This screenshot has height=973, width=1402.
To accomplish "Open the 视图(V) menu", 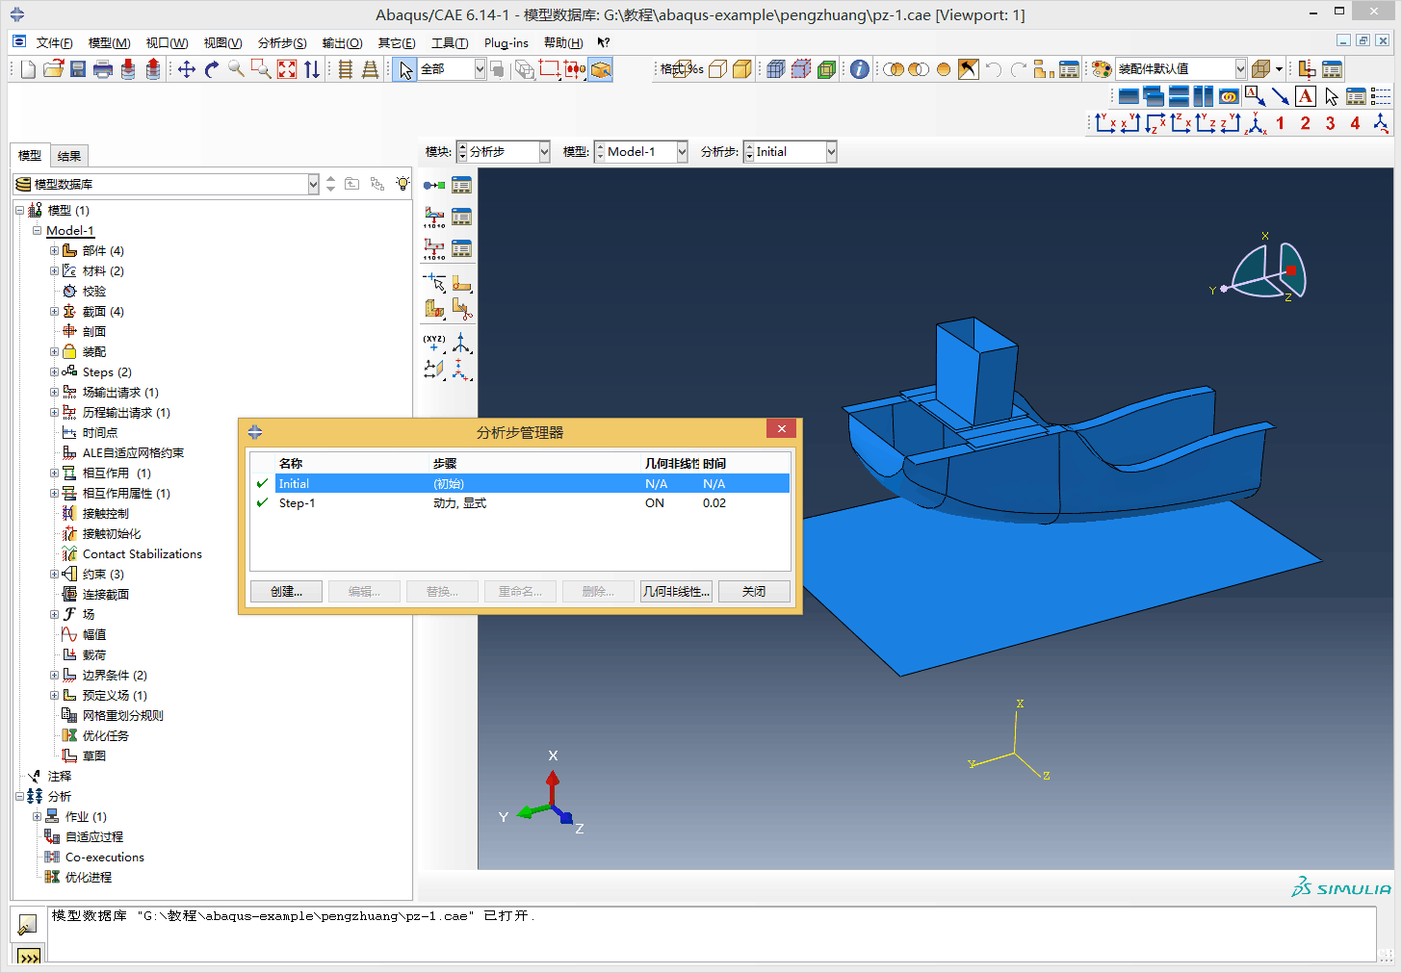I will (222, 43).
